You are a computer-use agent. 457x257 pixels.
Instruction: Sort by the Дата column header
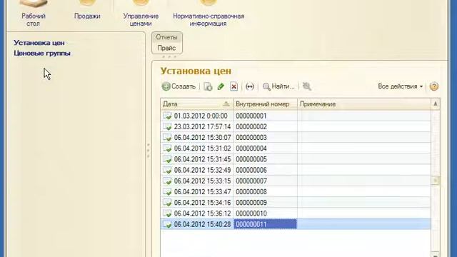197,104
